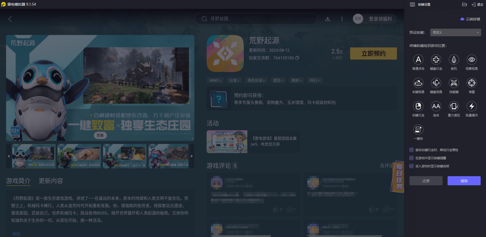Click the 还原 restore button
This screenshot has height=237, width=486.
tap(426, 181)
